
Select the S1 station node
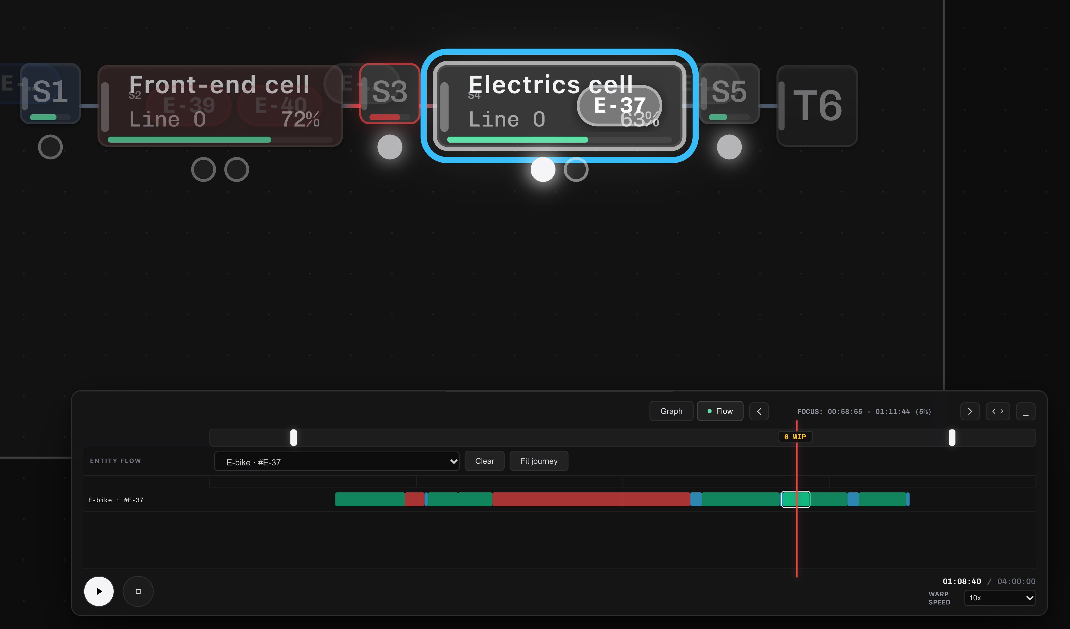click(x=50, y=93)
